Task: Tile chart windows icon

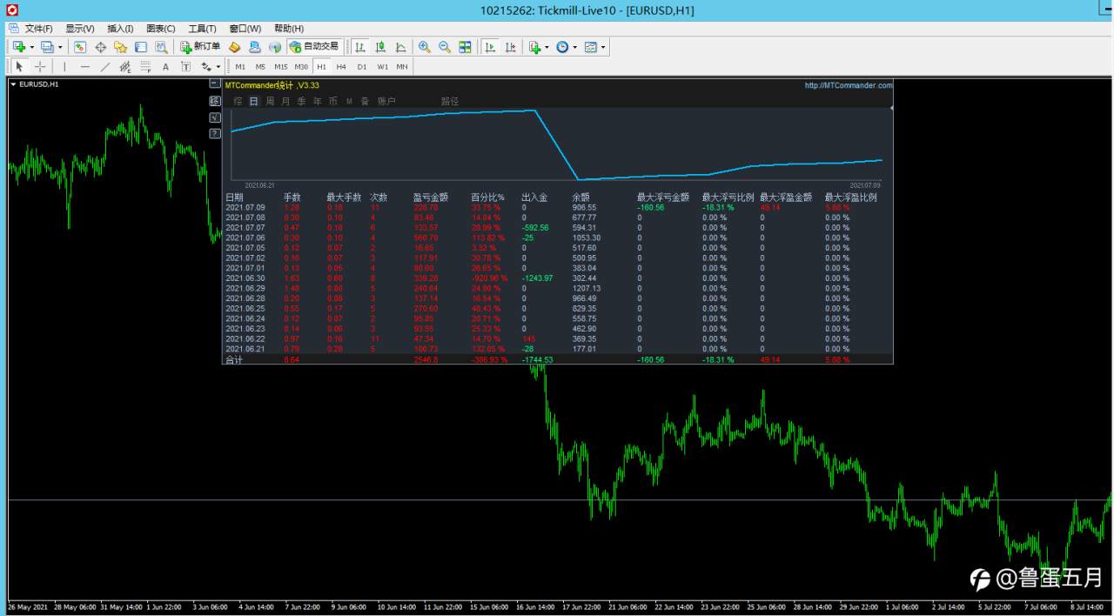Action: tap(465, 47)
